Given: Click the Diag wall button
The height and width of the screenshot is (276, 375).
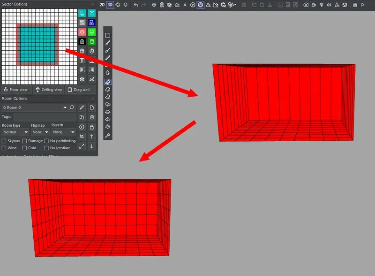Looking at the screenshot, I should [x=79, y=90].
